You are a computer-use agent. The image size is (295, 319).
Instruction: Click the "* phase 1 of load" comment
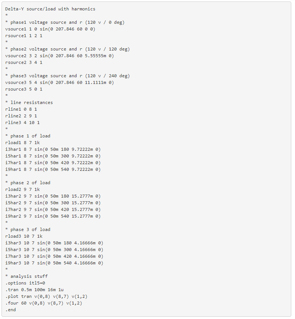tap(28, 136)
